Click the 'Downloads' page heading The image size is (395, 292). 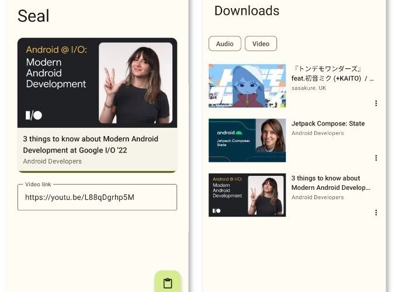click(247, 11)
